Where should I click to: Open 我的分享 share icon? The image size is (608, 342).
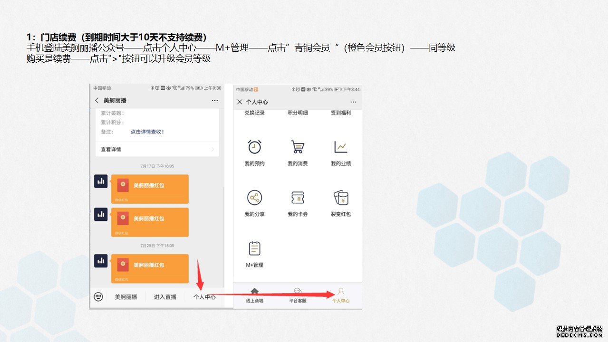tap(255, 198)
